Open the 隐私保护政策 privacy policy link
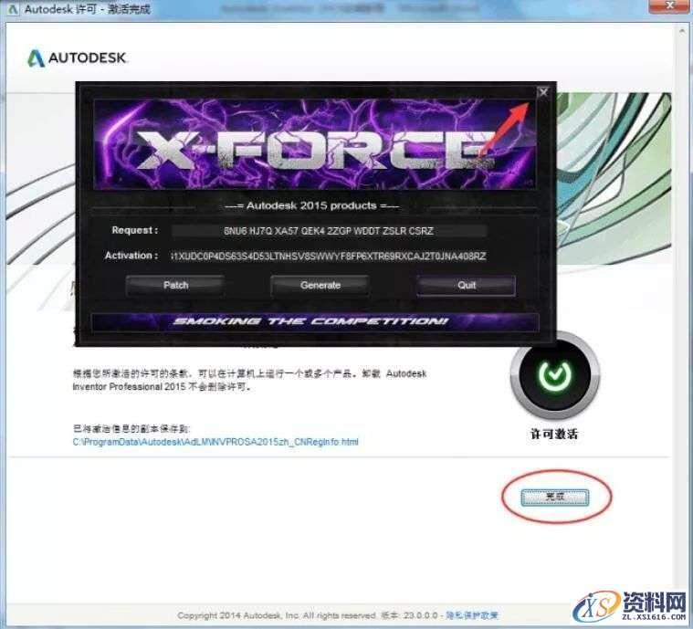693x629 pixels. point(472,615)
